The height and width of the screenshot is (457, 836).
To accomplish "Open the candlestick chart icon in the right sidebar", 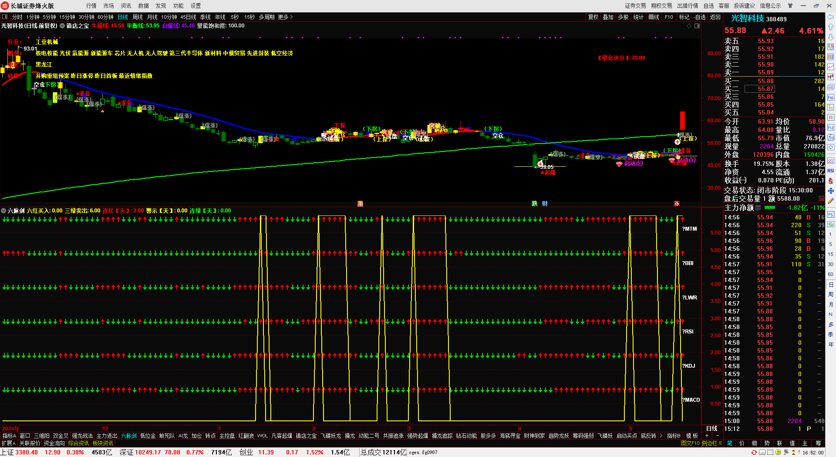I will pyautogui.click(x=831, y=77).
